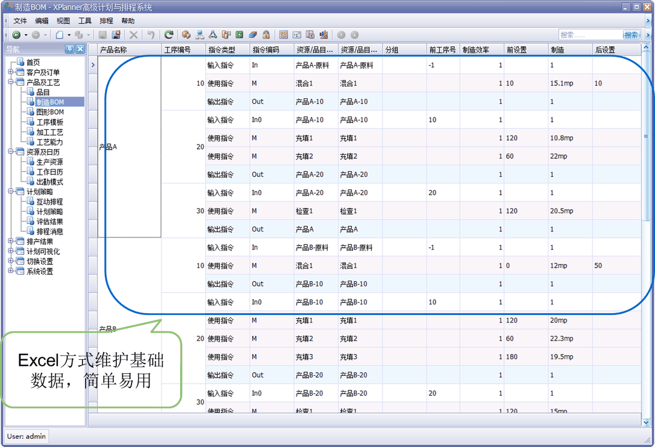Click the network hierarchy toolbar icon

tap(200, 35)
